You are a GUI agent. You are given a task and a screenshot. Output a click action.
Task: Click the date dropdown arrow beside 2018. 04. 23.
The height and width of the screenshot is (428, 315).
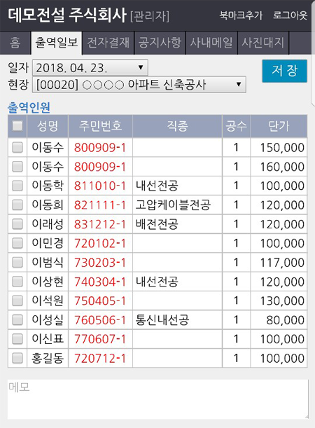tap(141, 67)
